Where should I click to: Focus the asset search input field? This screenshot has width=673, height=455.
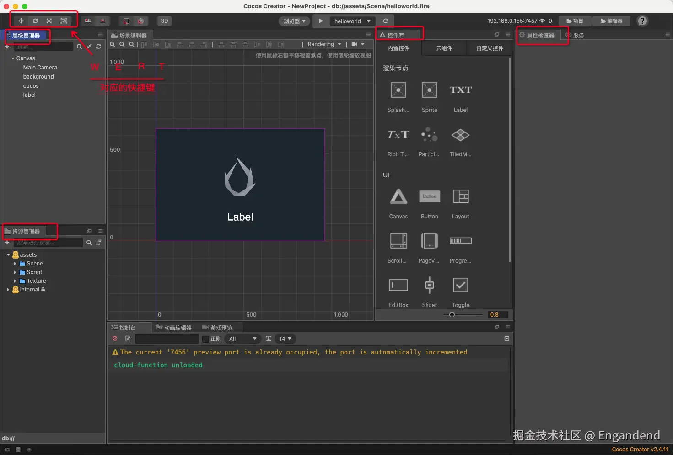click(48, 243)
